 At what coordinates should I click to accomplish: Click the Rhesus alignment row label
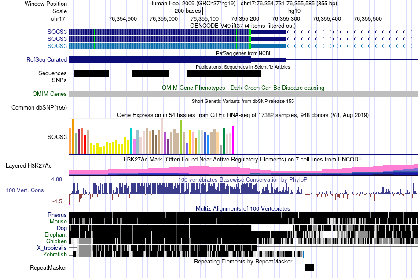(x=57, y=215)
